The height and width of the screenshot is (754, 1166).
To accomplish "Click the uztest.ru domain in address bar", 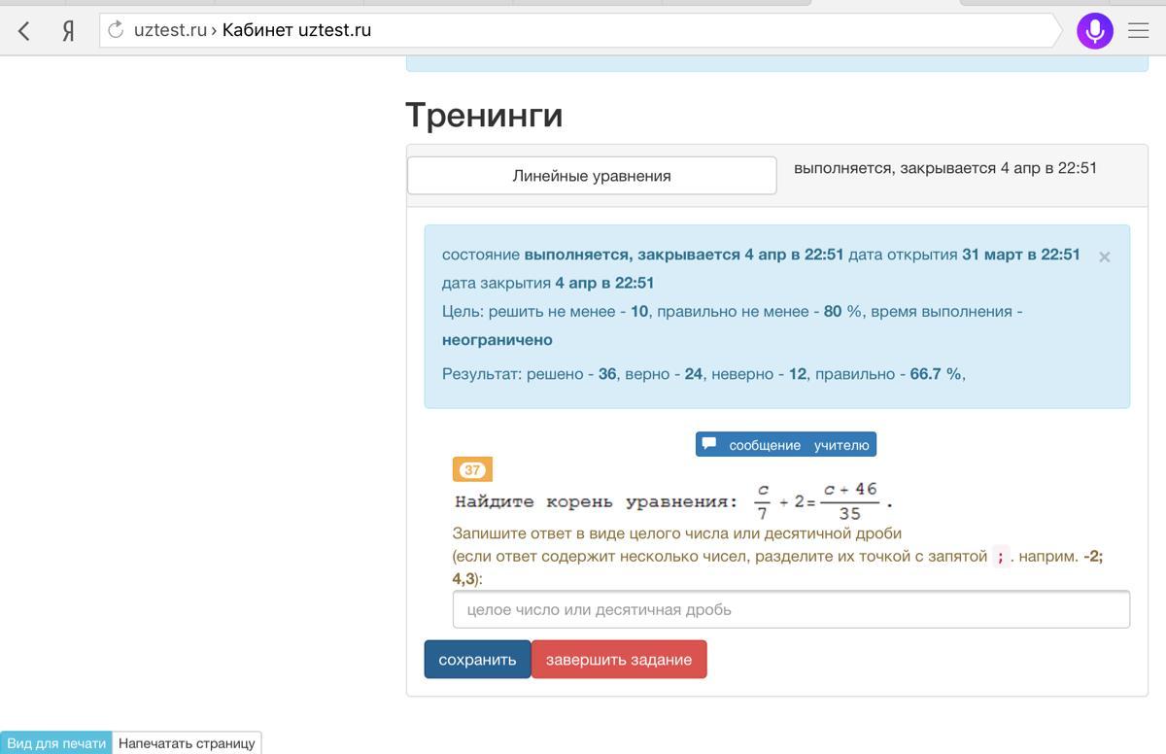I will [x=170, y=30].
